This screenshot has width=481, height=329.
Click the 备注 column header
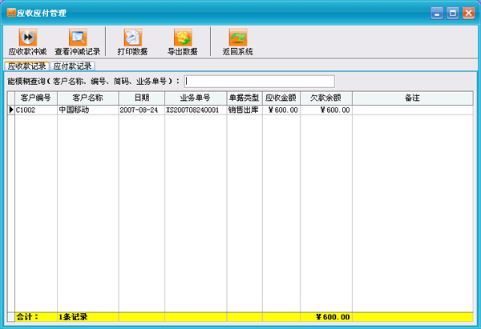413,98
